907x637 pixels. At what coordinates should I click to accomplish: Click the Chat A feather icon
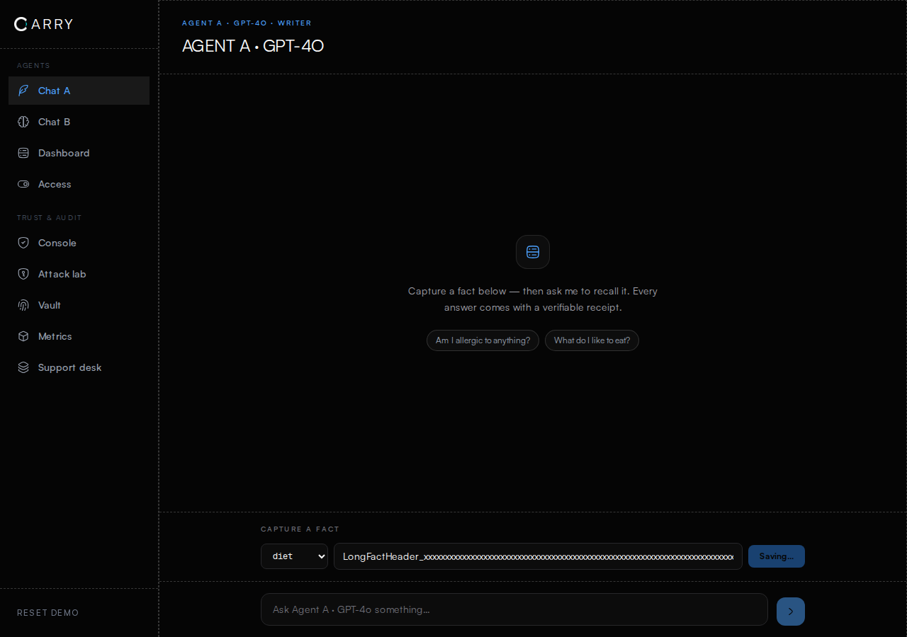23,91
